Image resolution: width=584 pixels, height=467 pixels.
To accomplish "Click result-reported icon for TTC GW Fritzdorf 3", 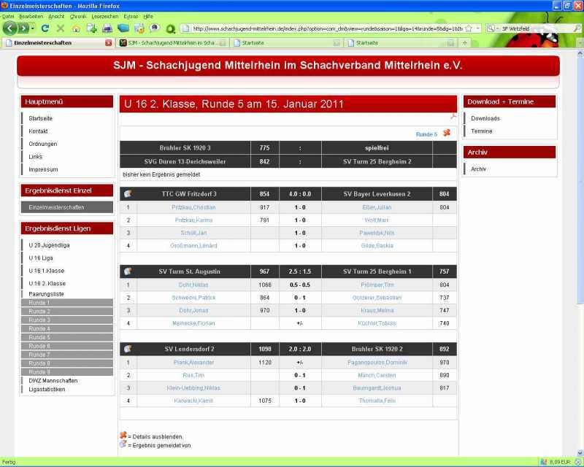I will tap(128, 193).
